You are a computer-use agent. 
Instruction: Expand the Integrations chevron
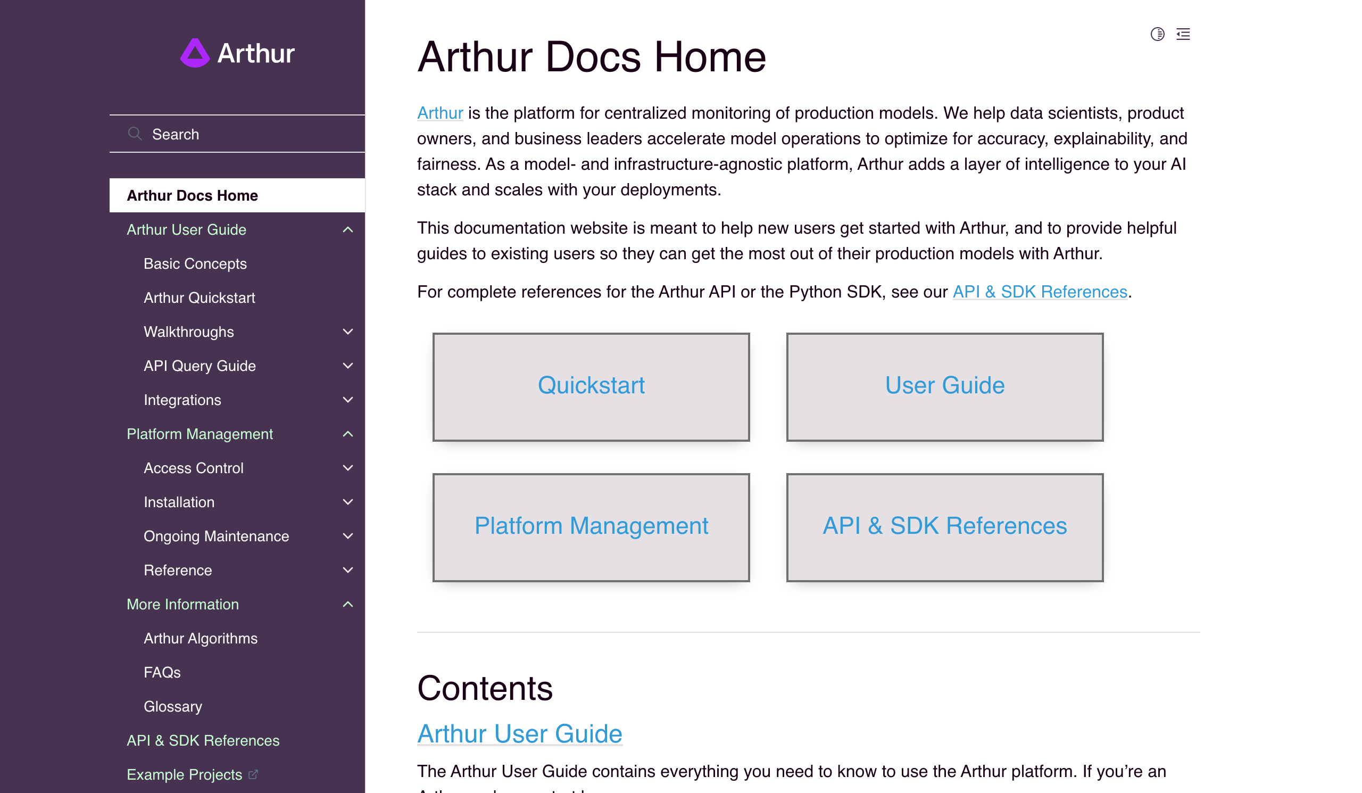(348, 400)
